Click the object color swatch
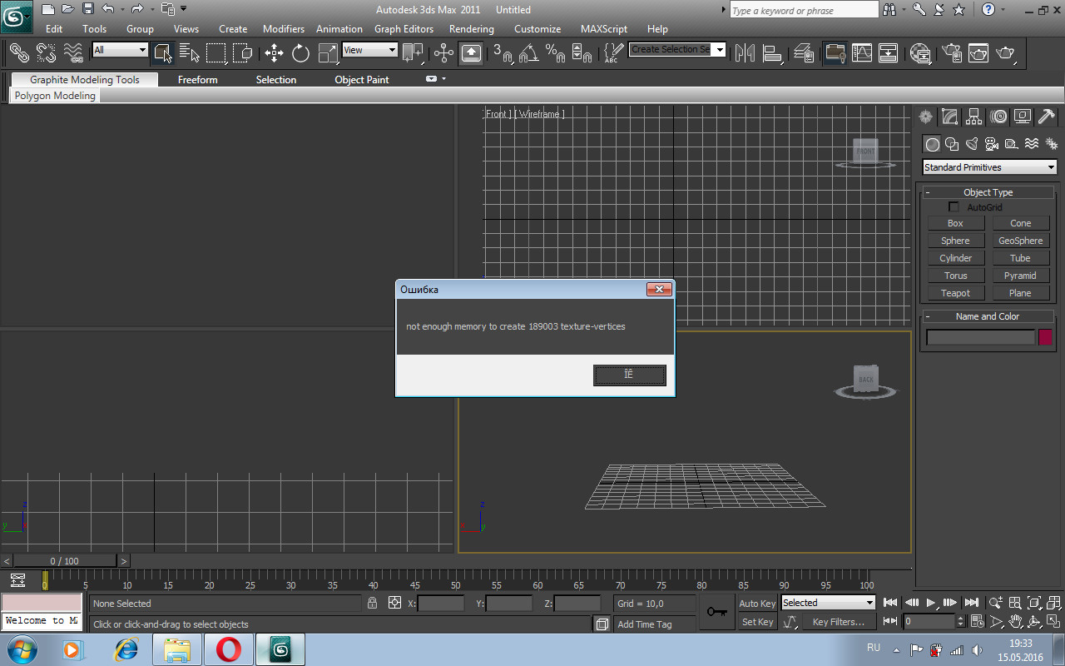1065x666 pixels. [x=1045, y=337]
